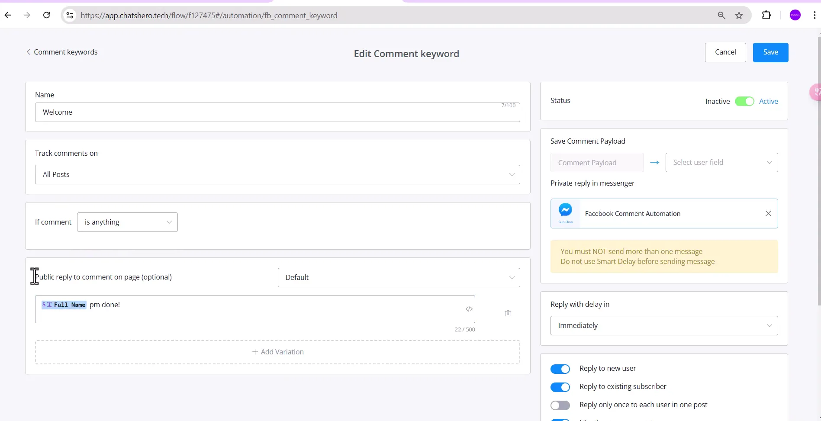The height and width of the screenshot is (421, 821).
Task: Save the comment keyword
Action: [x=770, y=52]
